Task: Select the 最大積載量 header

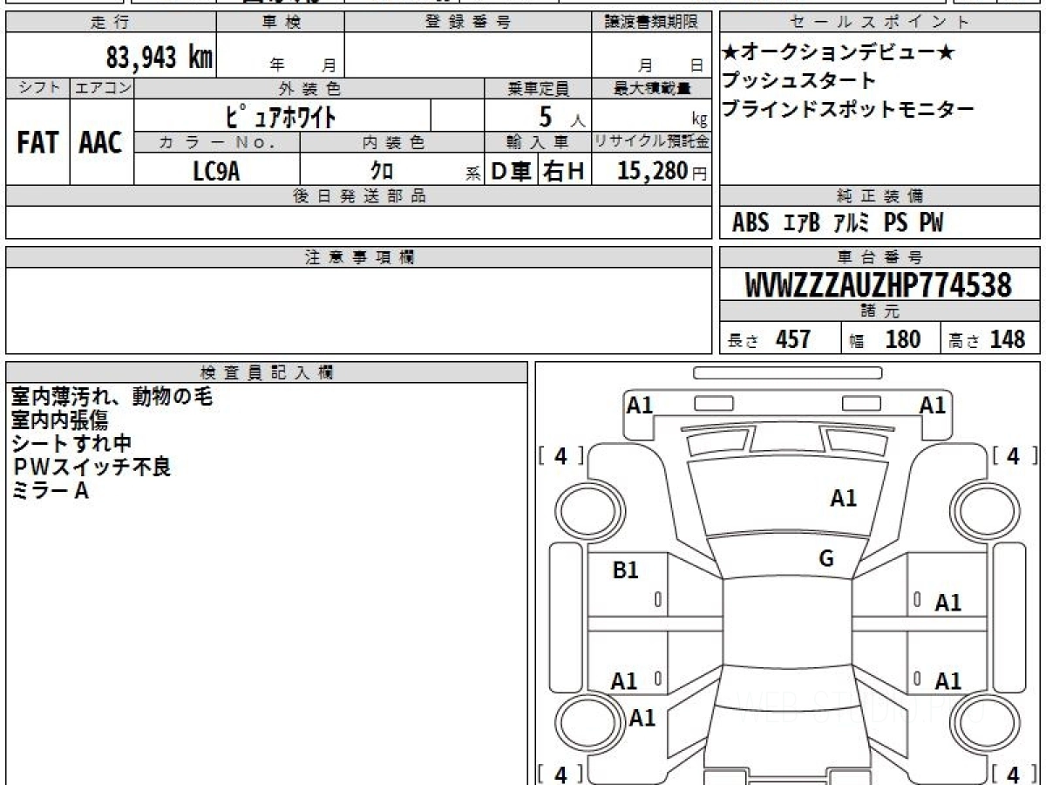Action: (651, 88)
